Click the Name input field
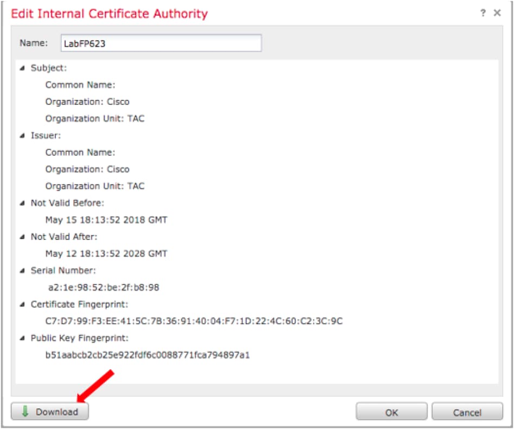This screenshot has width=514, height=430. click(161, 43)
